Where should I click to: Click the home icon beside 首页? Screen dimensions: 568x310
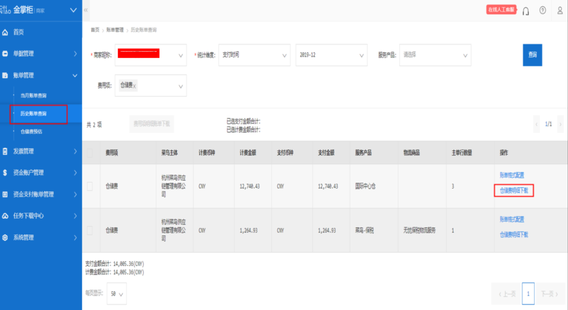tap(5, 32)
